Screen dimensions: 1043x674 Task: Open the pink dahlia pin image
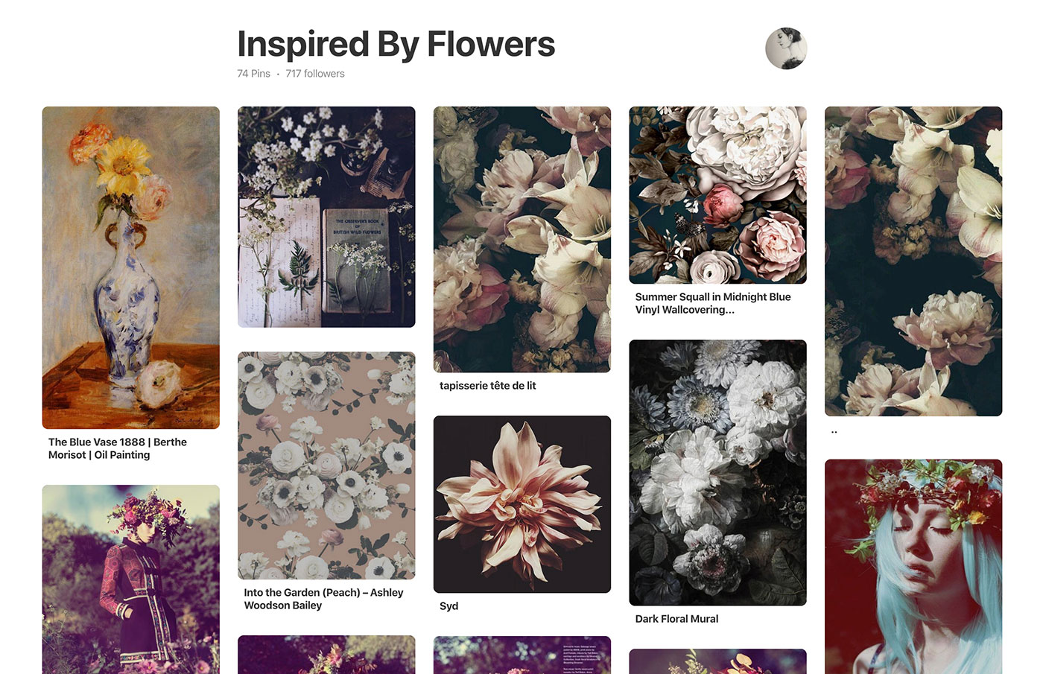pyautogui.click(x=521, y=504)
